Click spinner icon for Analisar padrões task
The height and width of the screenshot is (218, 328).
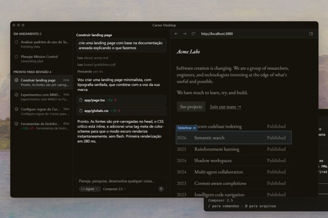(x=16, y=42)
